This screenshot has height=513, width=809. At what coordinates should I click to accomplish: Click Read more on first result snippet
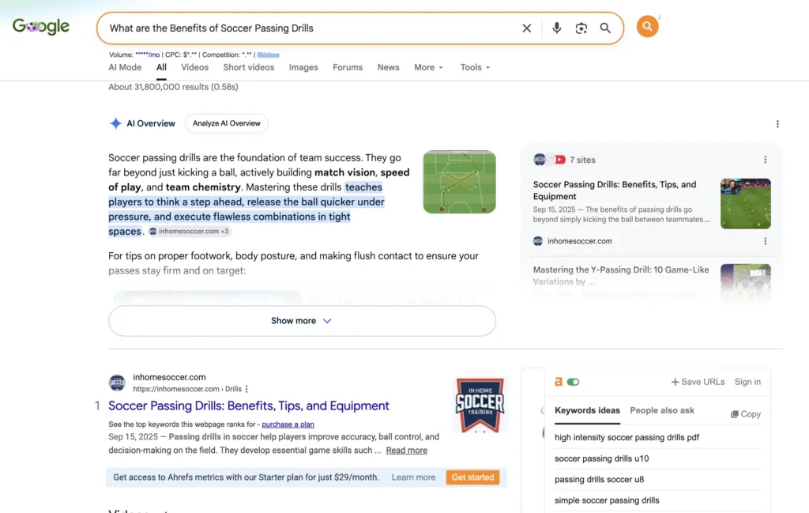click(407, 450)
